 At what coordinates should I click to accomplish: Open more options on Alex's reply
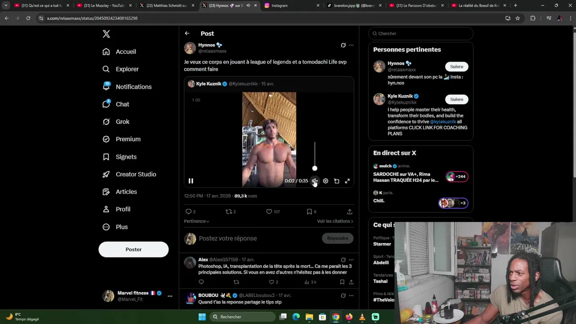click(351, 260)
